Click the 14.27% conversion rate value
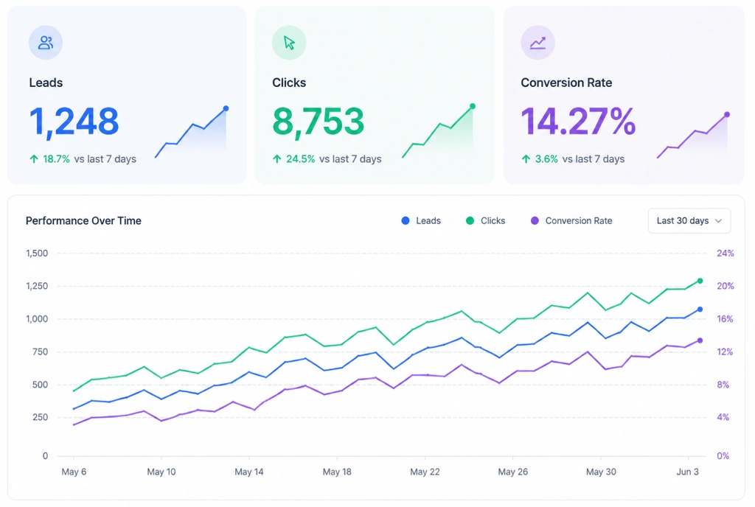Screen dimensions: 755x507 pyautogui.click(x=578, y=121)
